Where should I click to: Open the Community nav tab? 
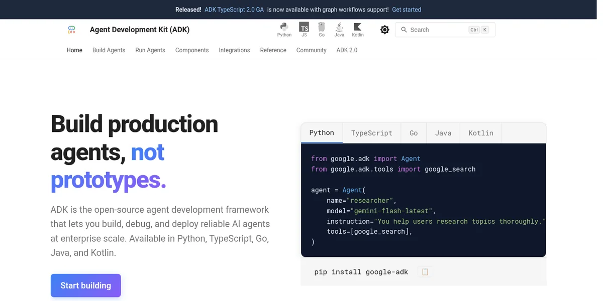[312, 50]
